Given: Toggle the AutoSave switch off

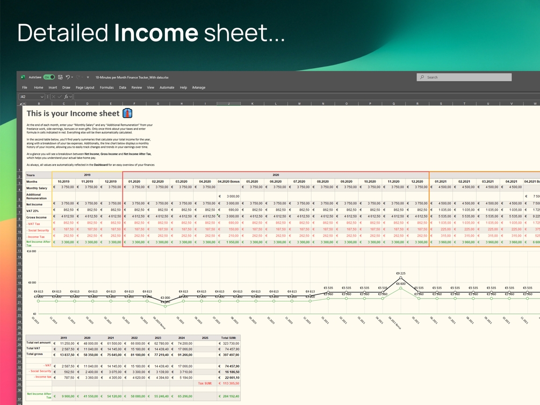Looking at the screenshot, I should click(49, 77).
